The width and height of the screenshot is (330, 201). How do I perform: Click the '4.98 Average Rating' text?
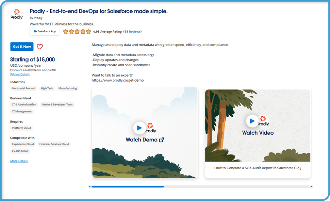(107, 32)
